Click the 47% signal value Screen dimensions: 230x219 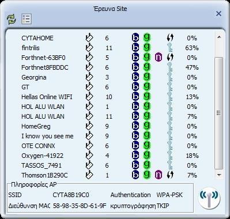tap(192, 67)
